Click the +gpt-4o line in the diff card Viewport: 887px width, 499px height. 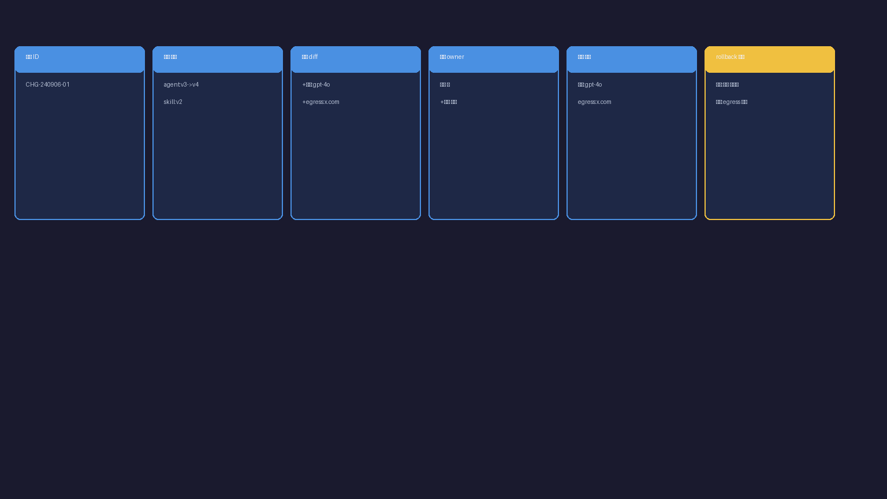(316, 85)
